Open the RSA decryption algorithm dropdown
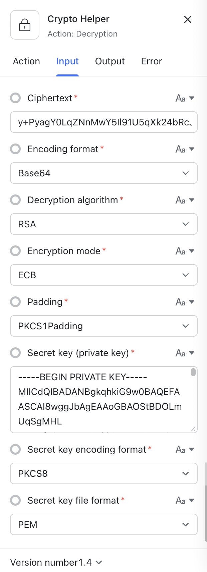This screenshot has height=572, width=207. pos(104,224)
